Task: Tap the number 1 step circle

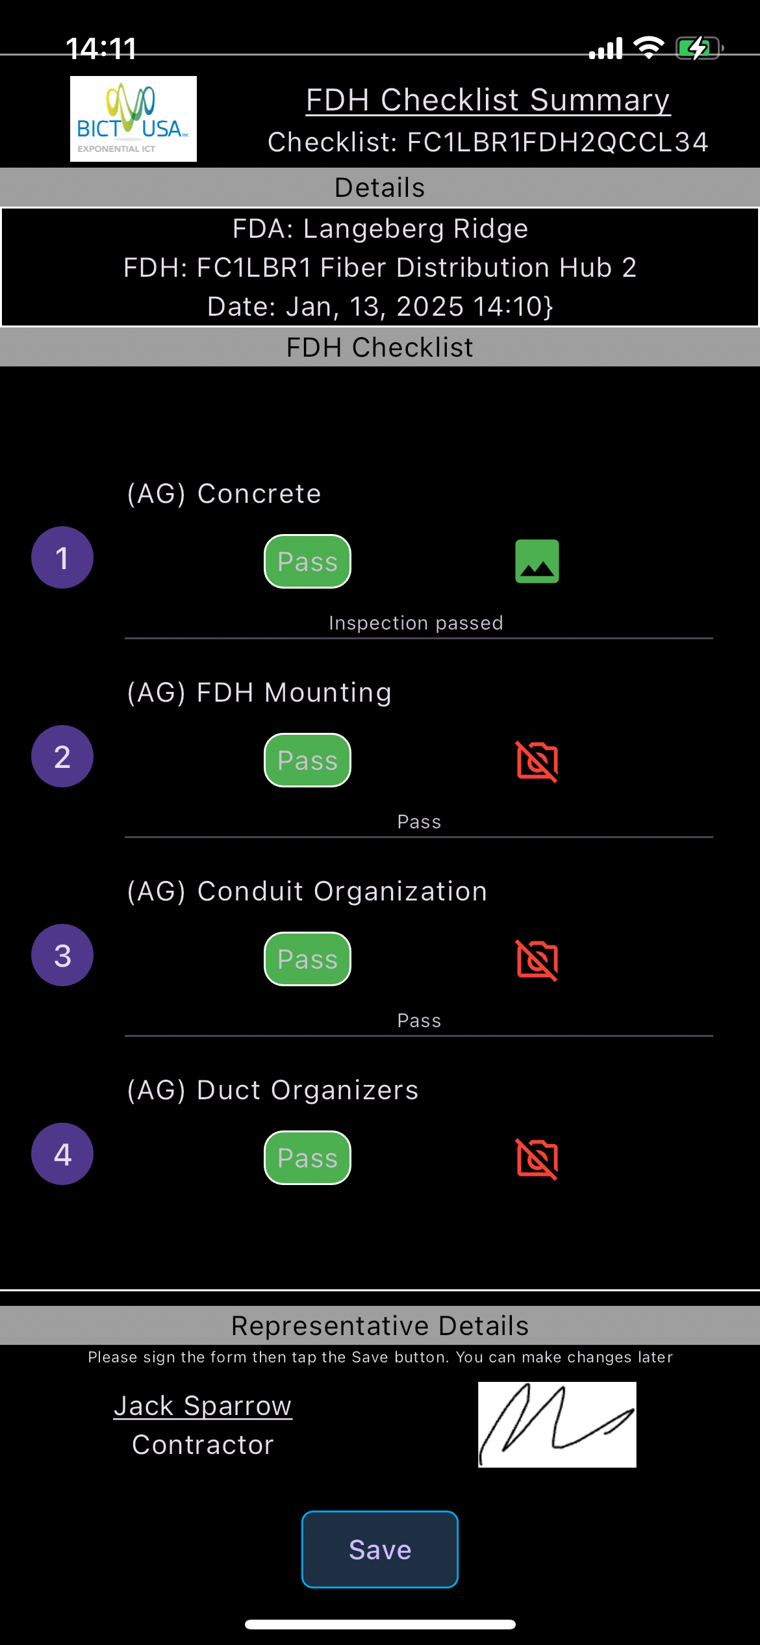Action: pos(62,557)
